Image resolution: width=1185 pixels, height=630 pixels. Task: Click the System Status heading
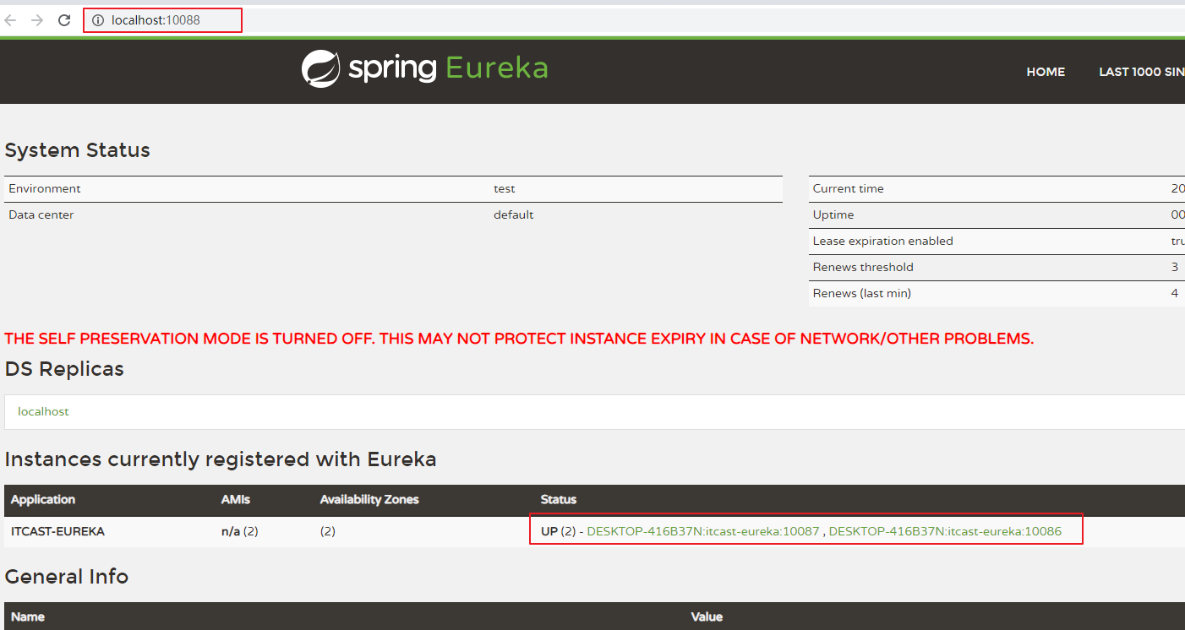pos(78,150)
